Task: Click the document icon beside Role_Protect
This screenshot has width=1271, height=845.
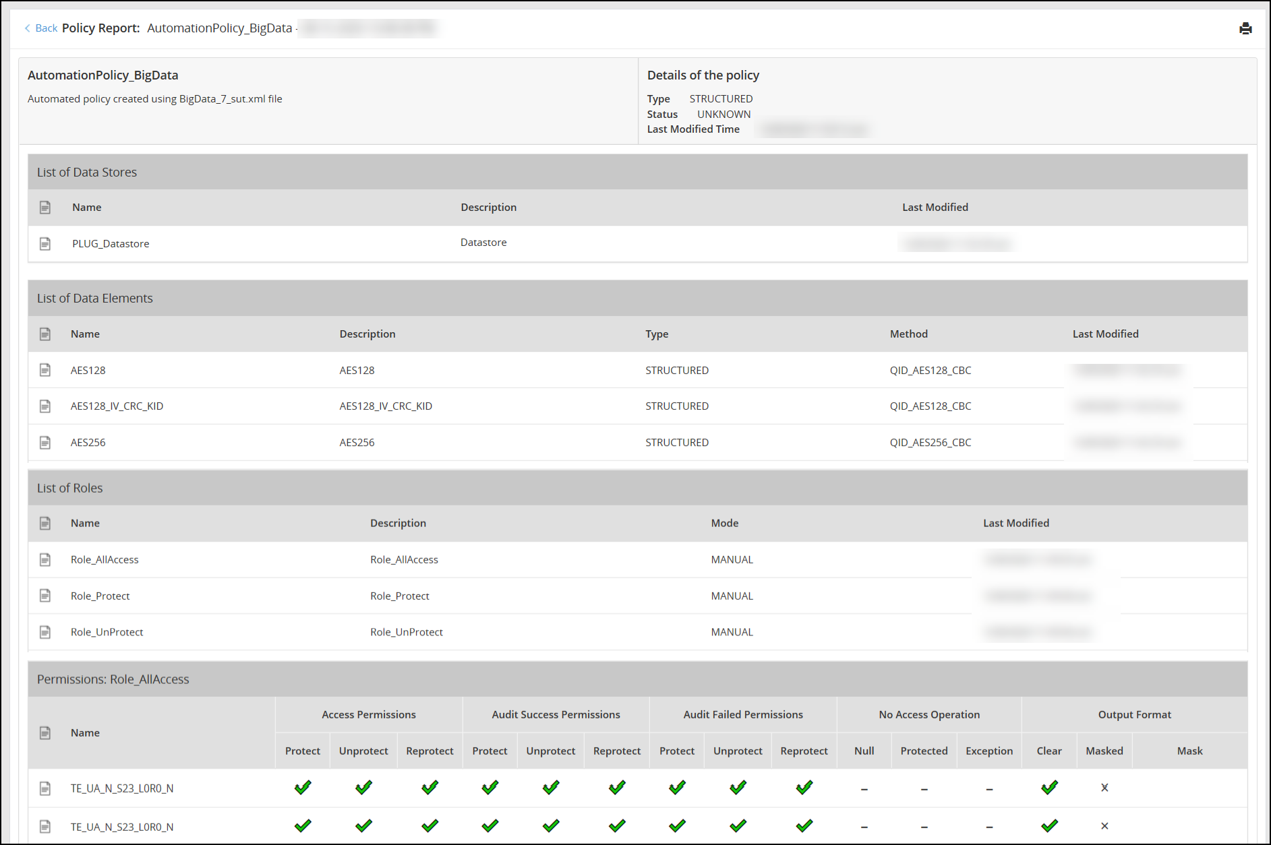Action: (x=45, y=596)
